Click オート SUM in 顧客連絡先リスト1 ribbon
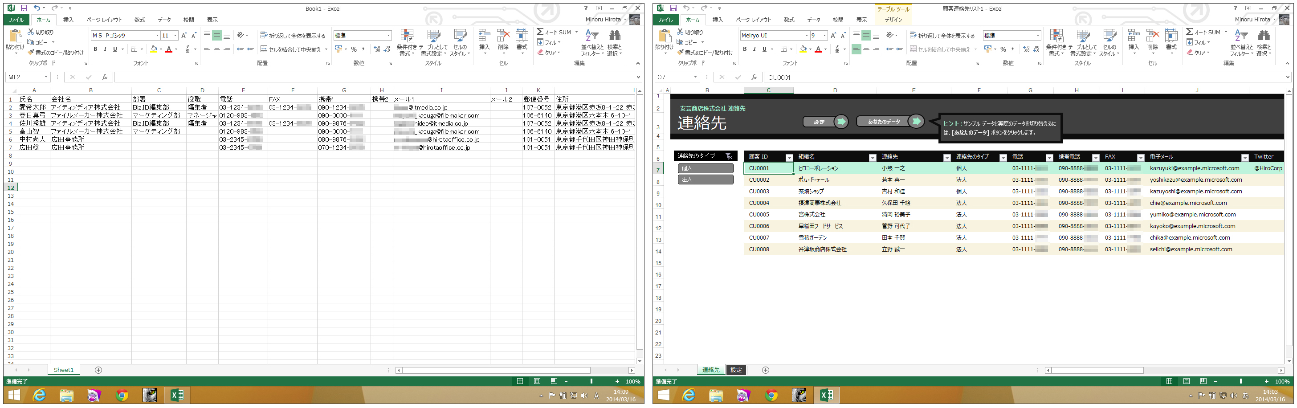This screenshot has height=408, width=1297. pyautogui.click(x=1207, y=32)
